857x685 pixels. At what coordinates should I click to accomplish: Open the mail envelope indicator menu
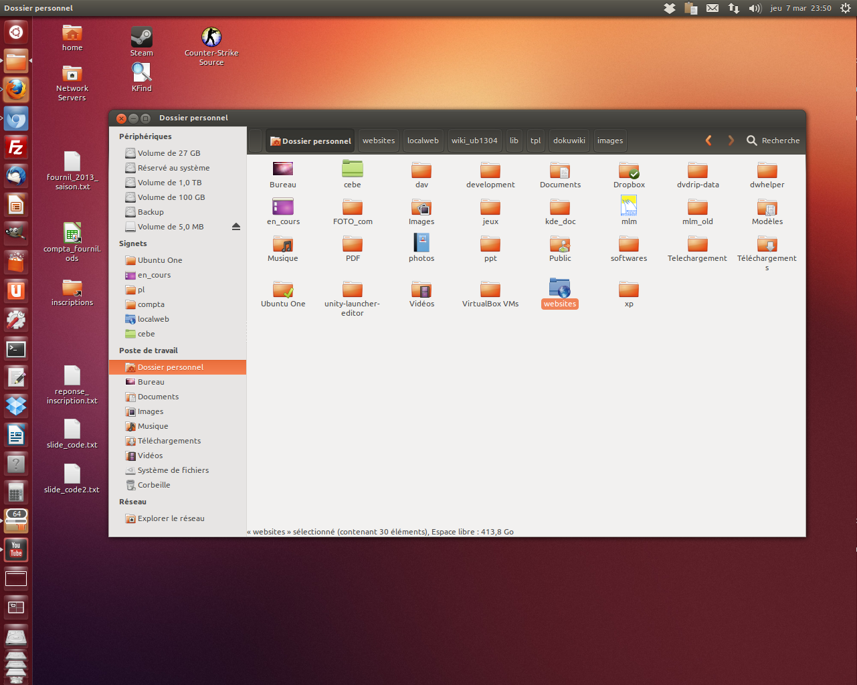tap(712, 8)
